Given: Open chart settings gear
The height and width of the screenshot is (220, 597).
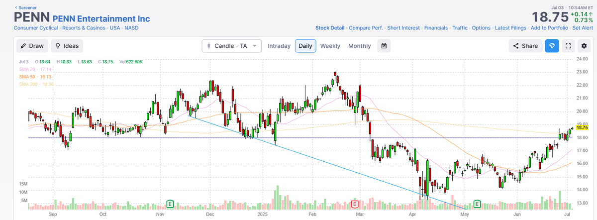Looking at the screenshot, I should 584,46.
